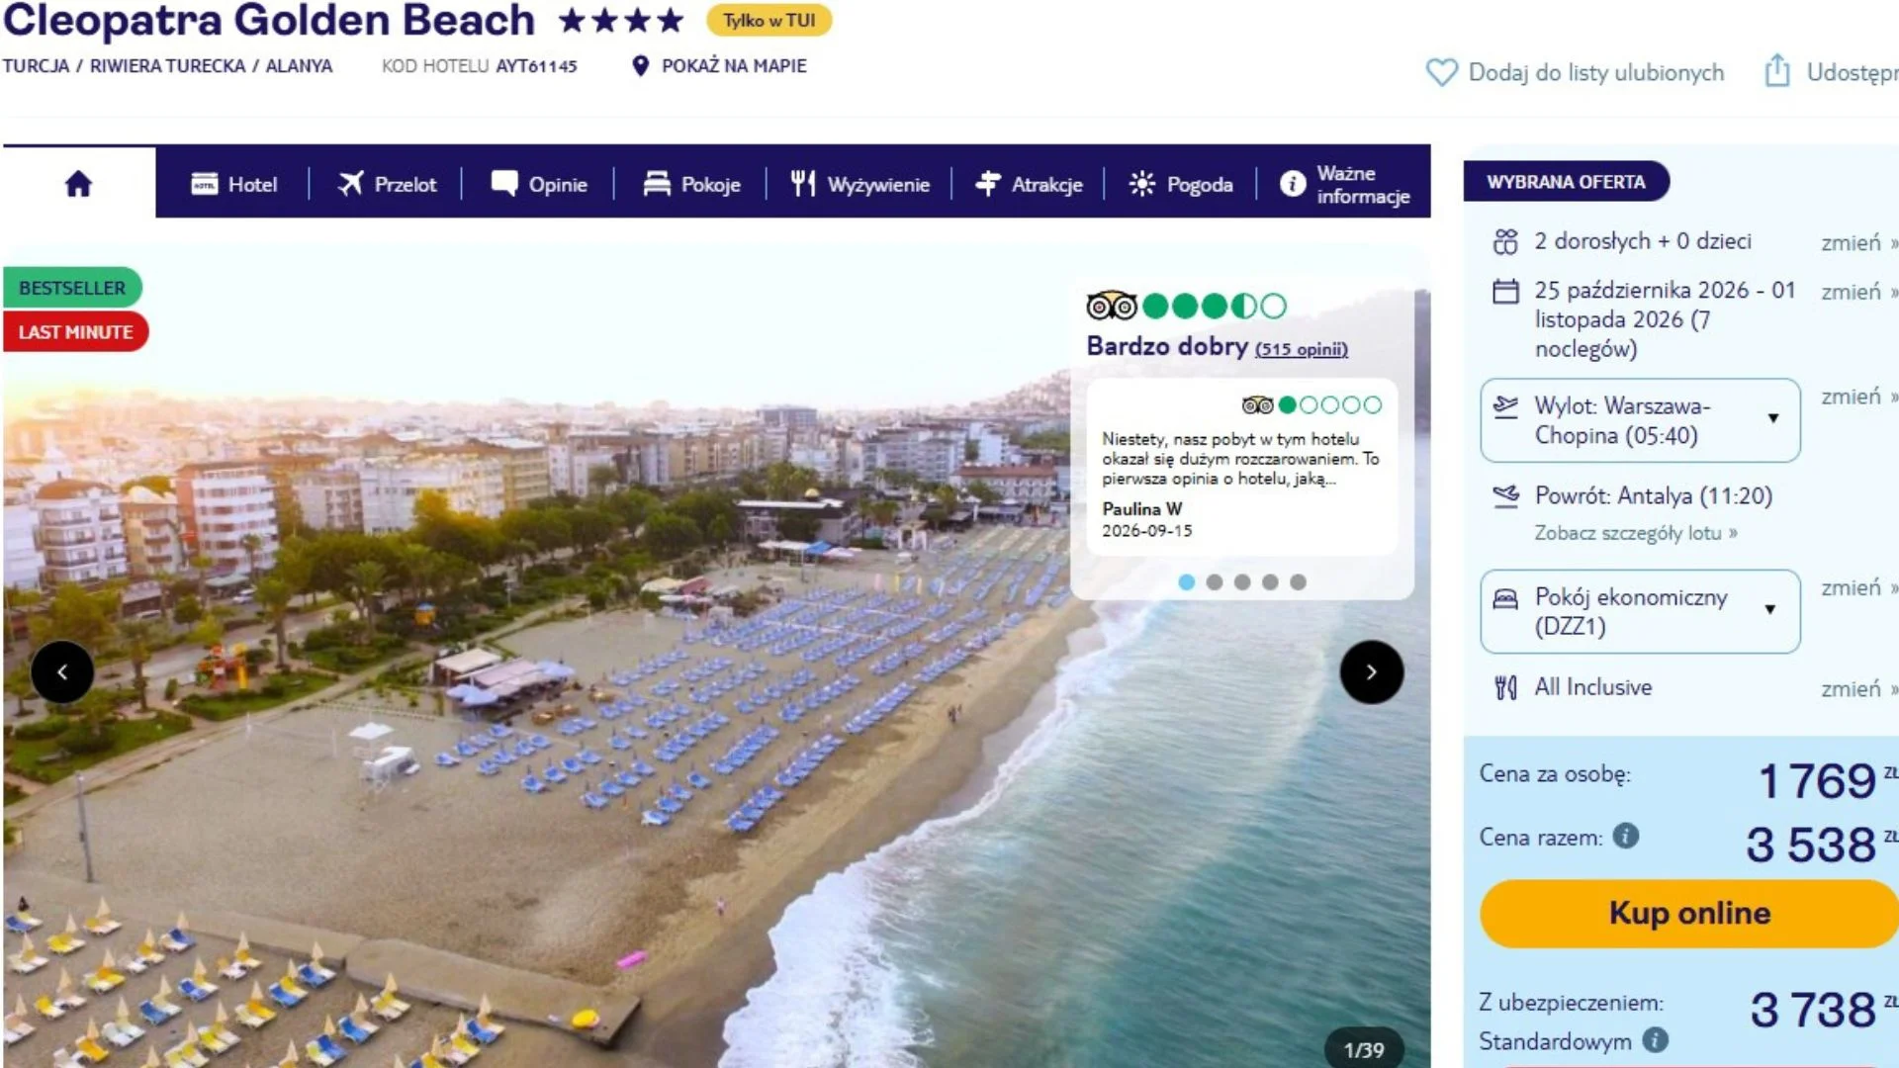Select the third review carousel dot

1242,582
